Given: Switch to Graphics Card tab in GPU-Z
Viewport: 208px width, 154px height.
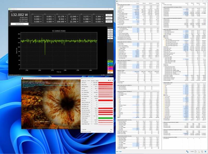Looking at the screenshot, I should [84, 81].
